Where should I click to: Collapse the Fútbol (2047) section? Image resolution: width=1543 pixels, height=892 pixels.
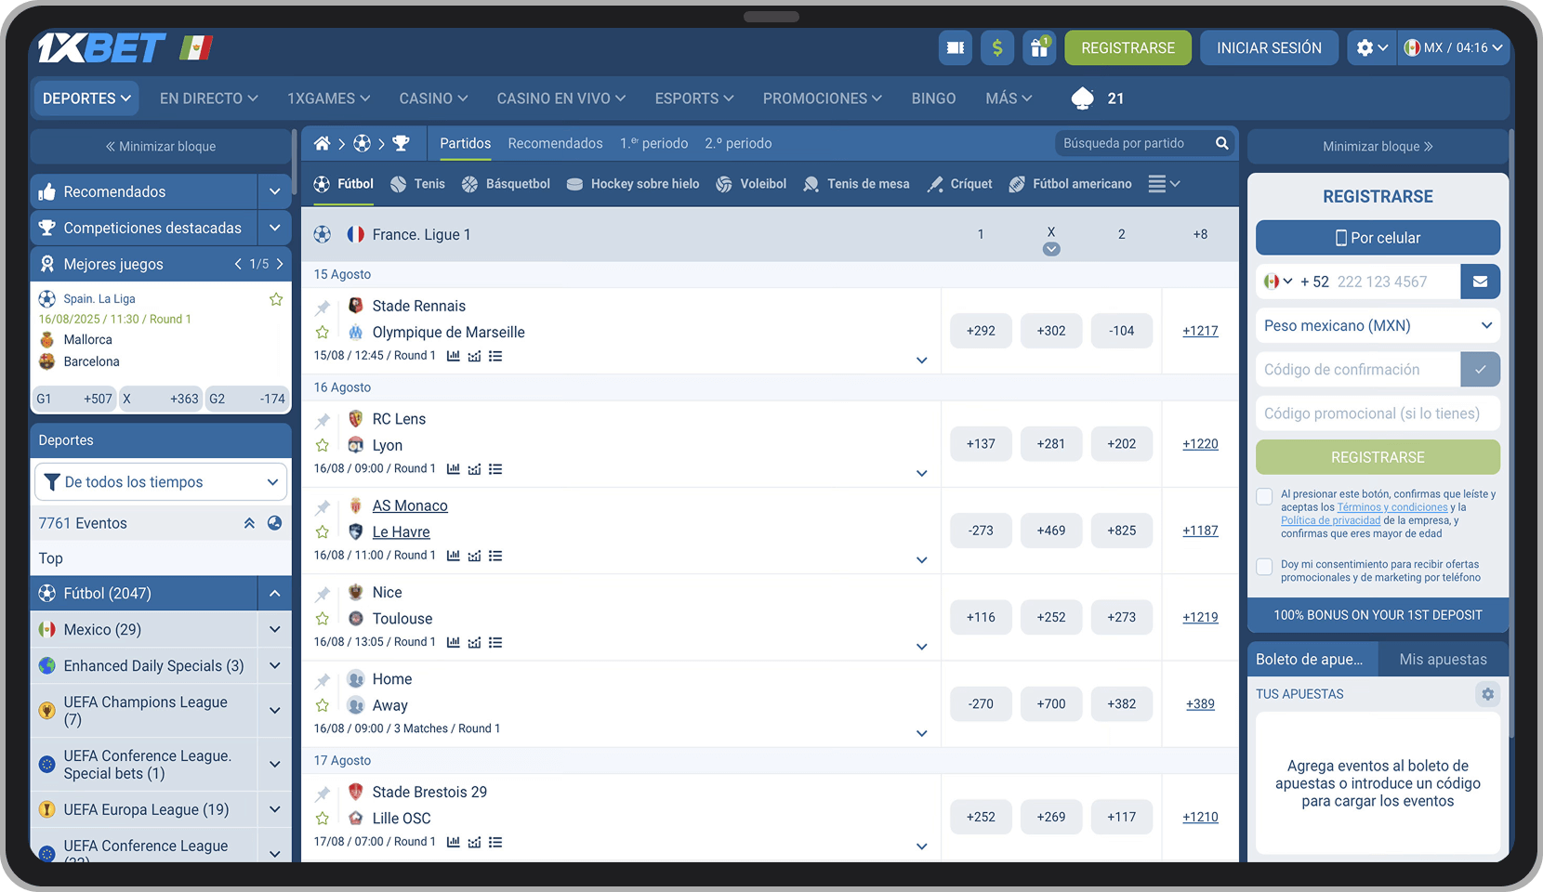[x=274, y=593]
